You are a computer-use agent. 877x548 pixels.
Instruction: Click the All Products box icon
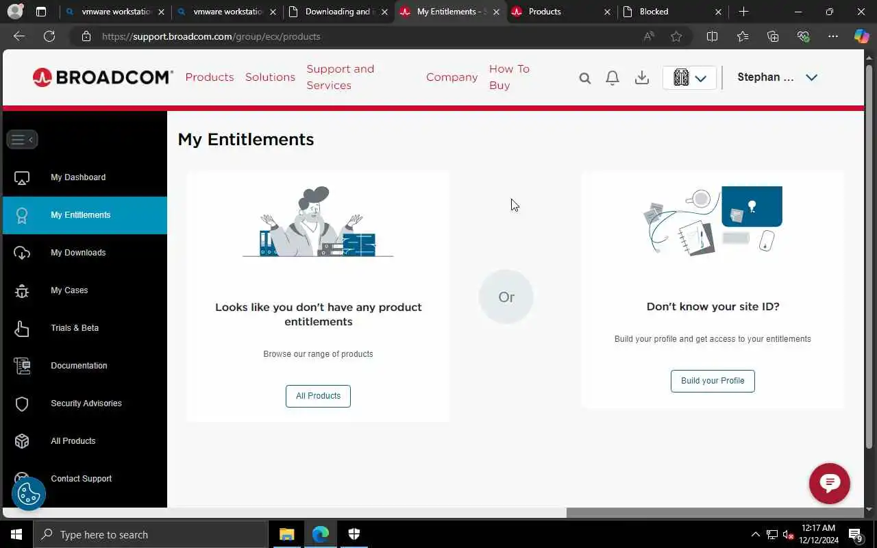coord(22,442)
